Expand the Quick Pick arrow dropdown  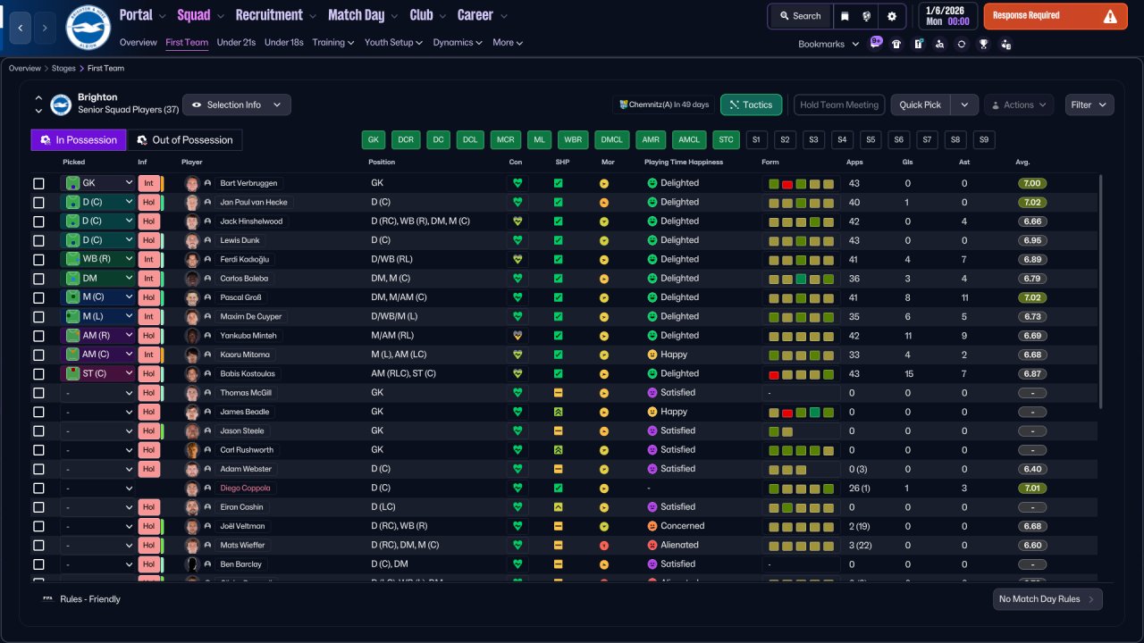click(x=964, y=104)
